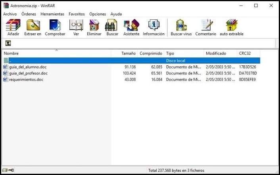Select requerimientos.doc in the list
280x175 pixels.
click(26, 80)
